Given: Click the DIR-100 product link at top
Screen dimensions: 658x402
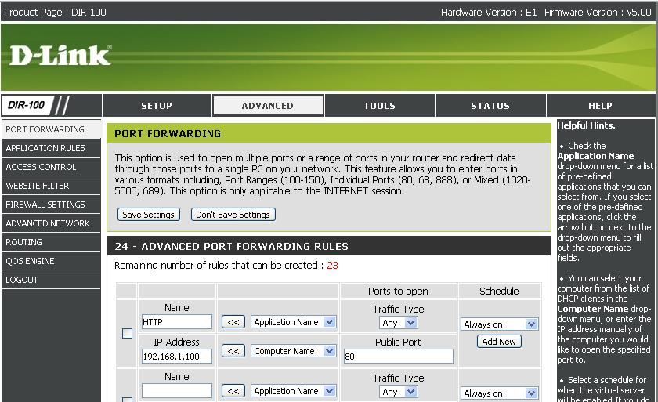Looking at the screenshot, I should click(89, 13).
